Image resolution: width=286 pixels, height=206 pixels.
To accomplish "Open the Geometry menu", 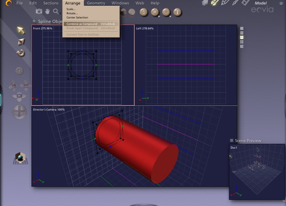I will tap(96, 3).
